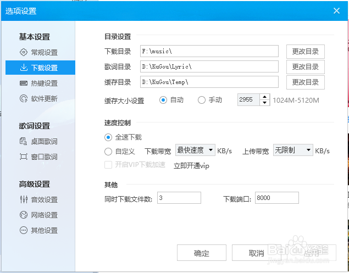Switch to 窗口歌词 settings
This screenshot has width=349, height=273.
[x=40, y=157]
